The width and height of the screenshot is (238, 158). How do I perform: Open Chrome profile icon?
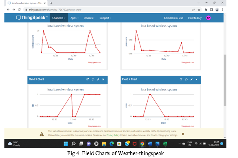[217, 10]
